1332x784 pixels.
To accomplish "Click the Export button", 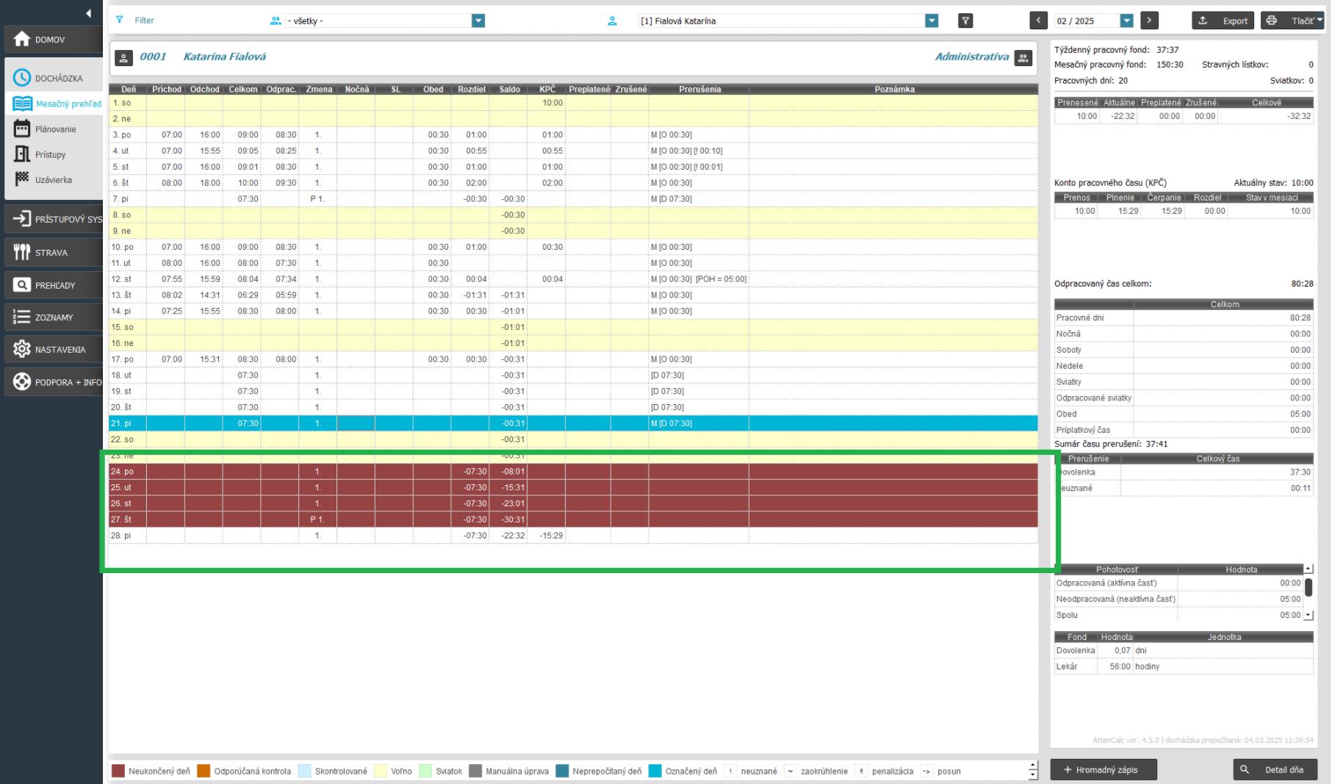I will pos(1224,21).
